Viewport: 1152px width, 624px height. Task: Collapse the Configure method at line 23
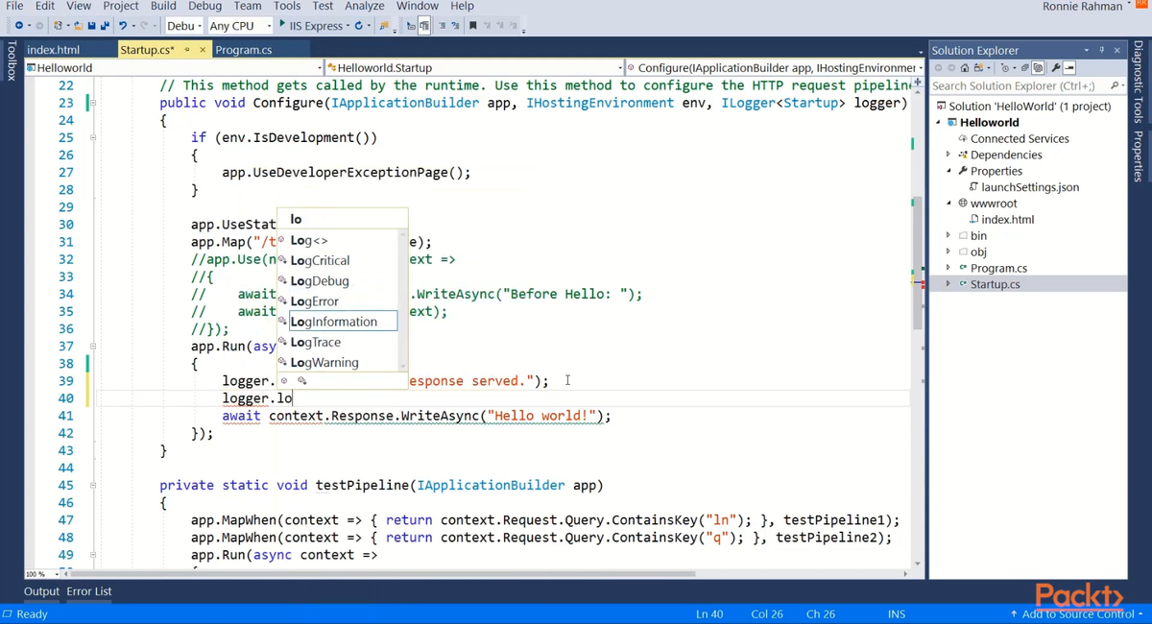coord(93,103)
